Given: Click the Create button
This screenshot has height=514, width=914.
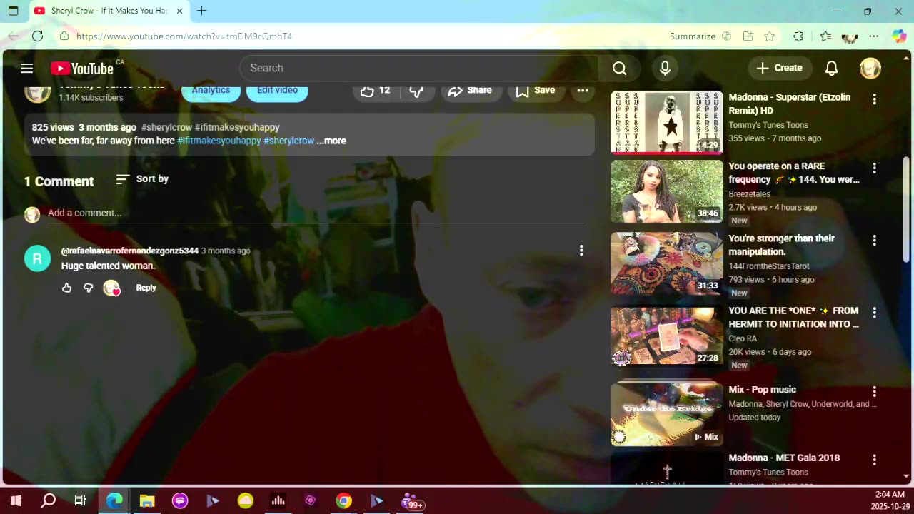Looking at the screenshot, I should 780,68.
